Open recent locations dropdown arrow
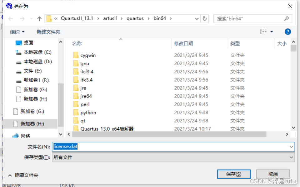The image size is (300, 187). (x=31, y=19)
